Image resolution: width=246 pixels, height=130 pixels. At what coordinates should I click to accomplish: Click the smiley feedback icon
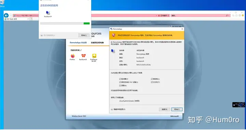tap(243, 15)
